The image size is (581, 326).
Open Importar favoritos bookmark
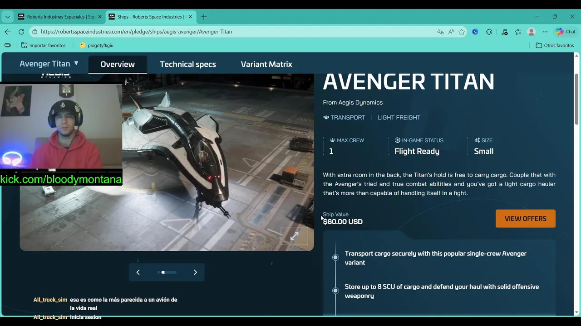[44, 45]
